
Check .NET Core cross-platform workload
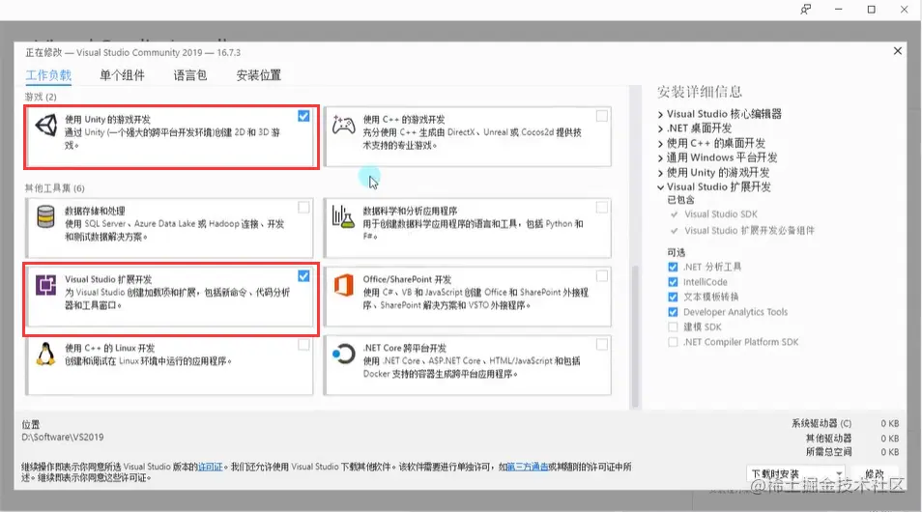click(x=601, y=345)
